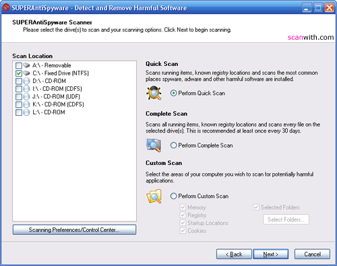Toggle the Cookies checkbox
337x266 pixels.
pos(183,230)
